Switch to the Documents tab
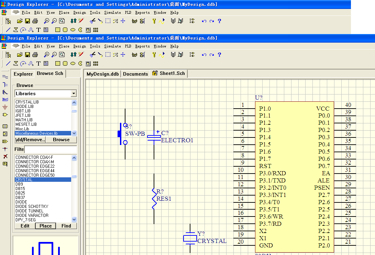Screen dimensions: 375x255 (135, 74)
